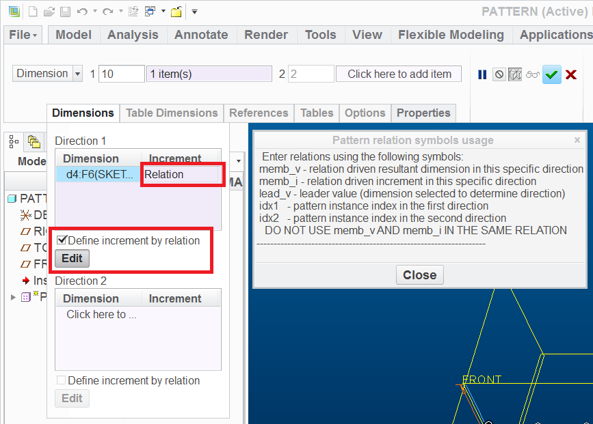Screen dimensions: 593x424
Task: Select the PATT part tree item
Action: tap(27, 199)
